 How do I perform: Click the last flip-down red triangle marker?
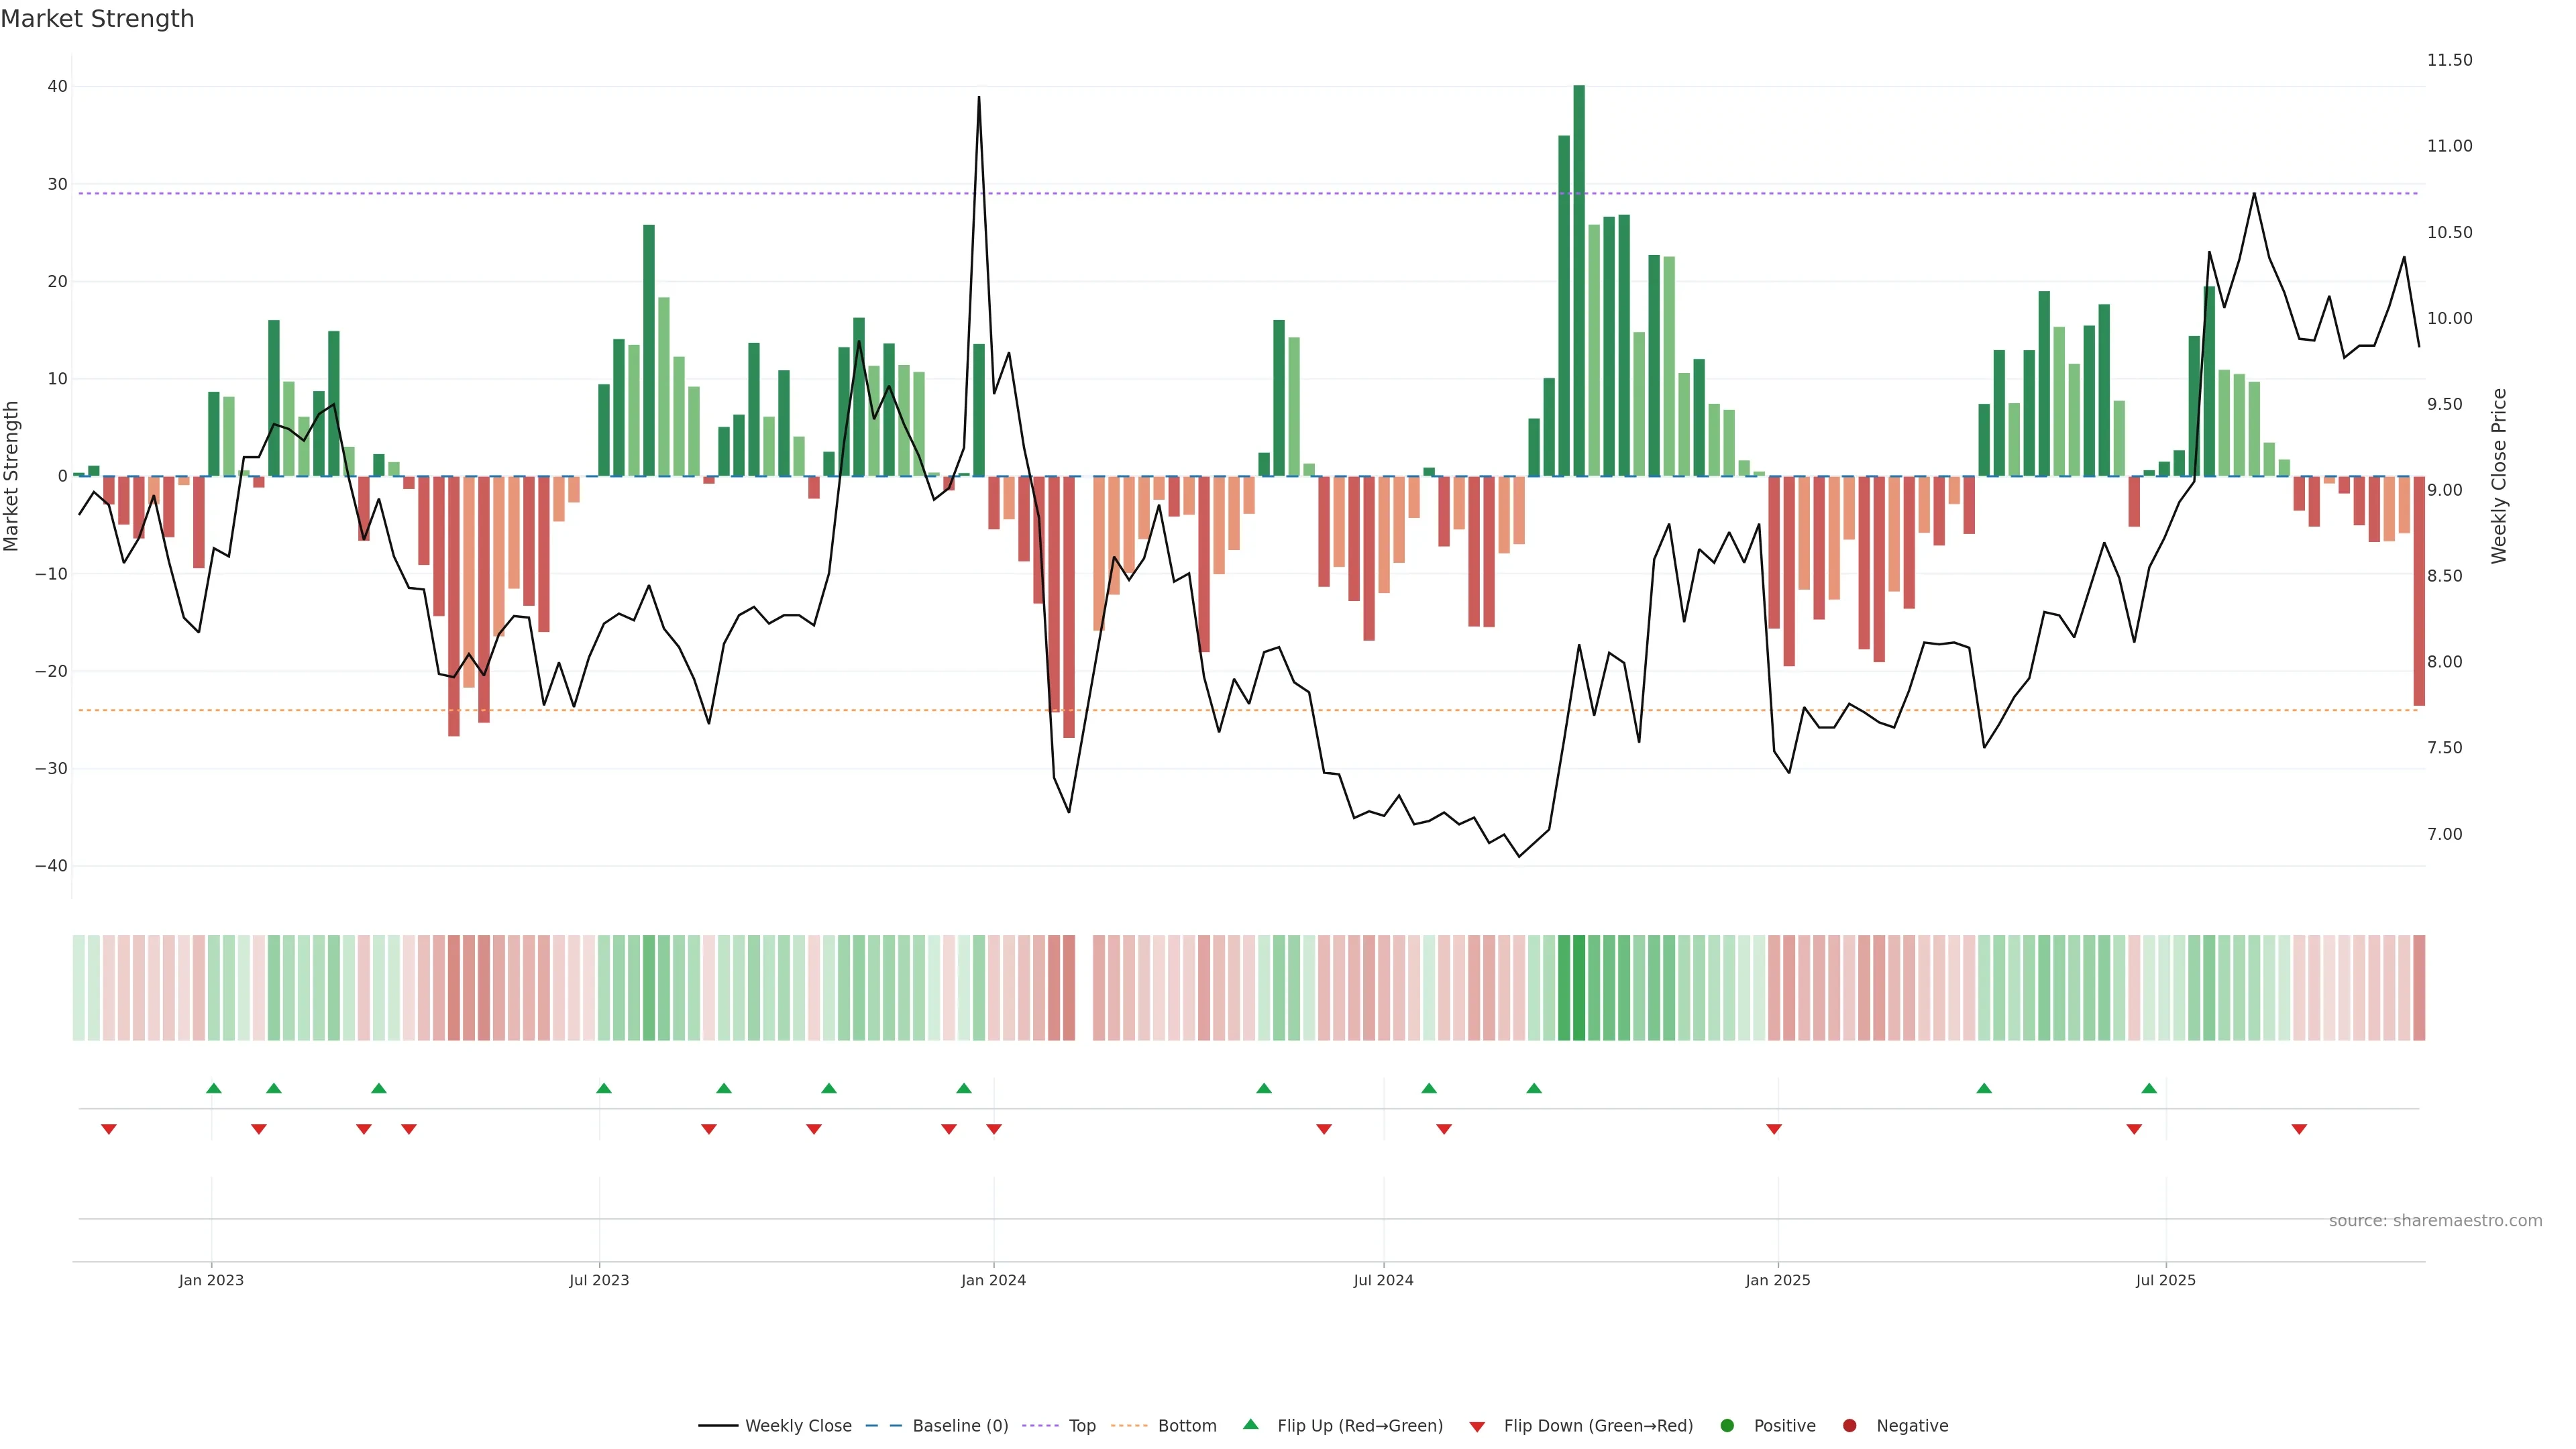(x=2299, y=1129)
